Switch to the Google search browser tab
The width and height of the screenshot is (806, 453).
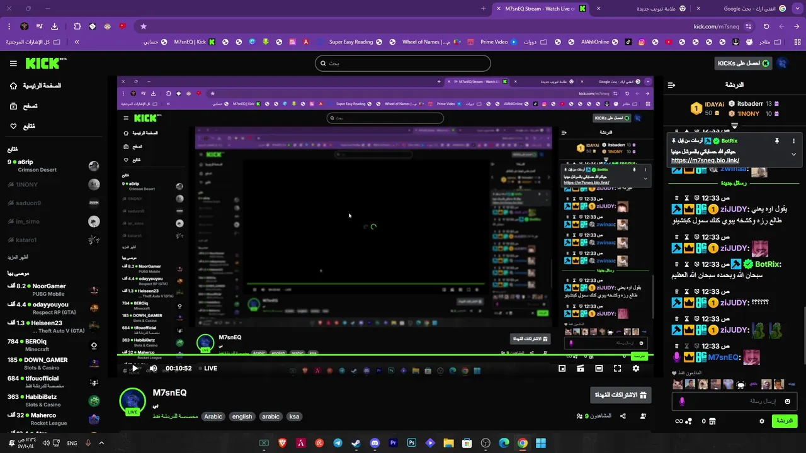752,9
